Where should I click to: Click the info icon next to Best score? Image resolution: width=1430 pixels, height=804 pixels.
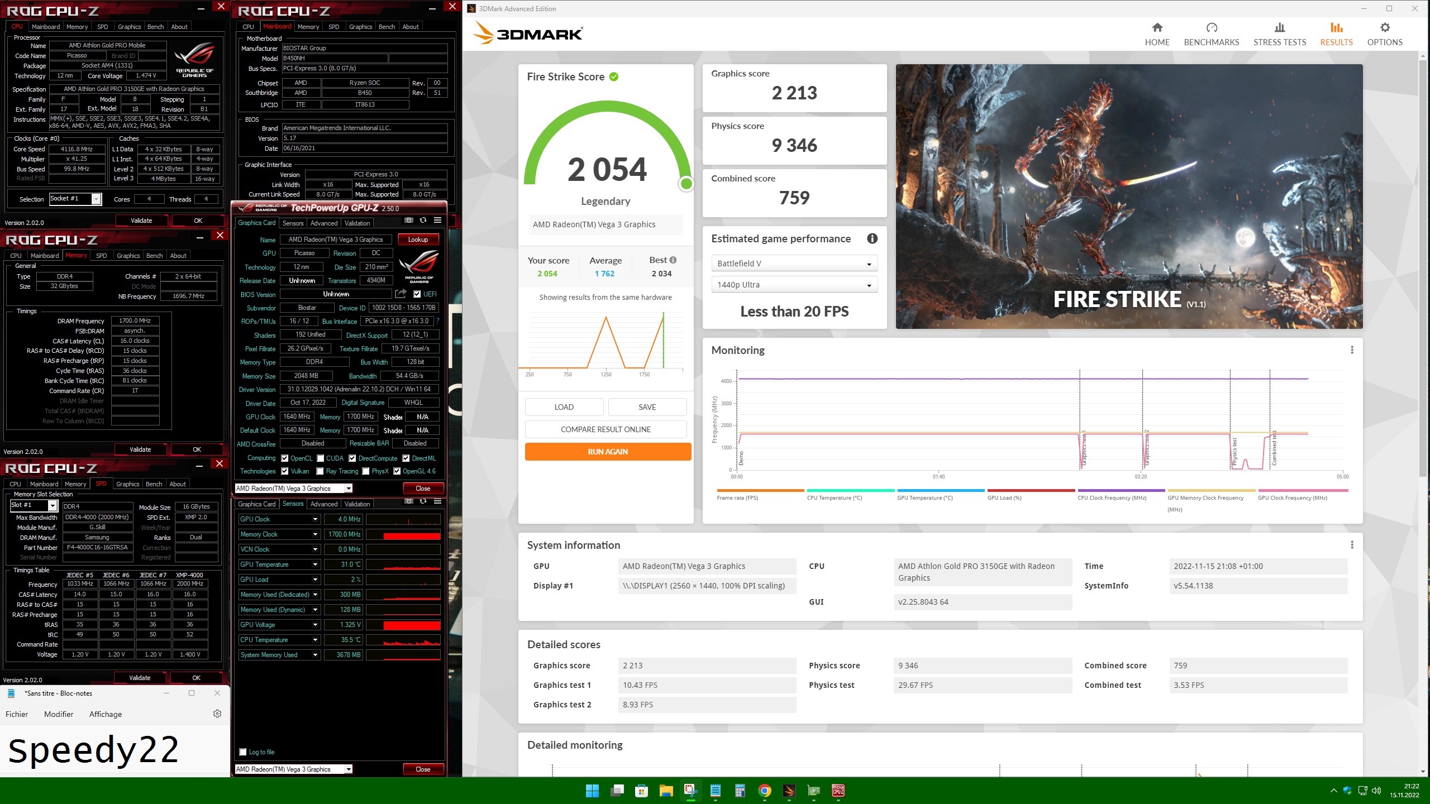pos(673,260)
